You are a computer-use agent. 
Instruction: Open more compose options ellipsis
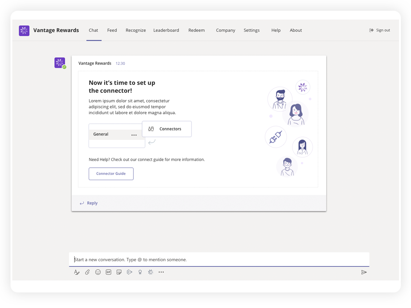point(161,272)
